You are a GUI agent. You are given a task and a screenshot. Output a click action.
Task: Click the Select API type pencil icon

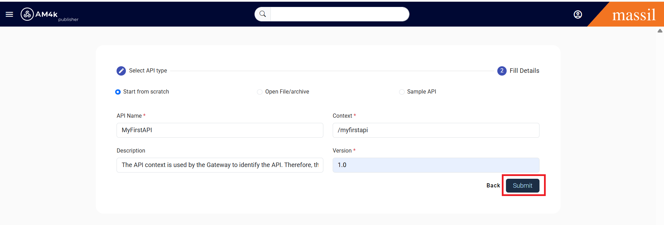tap(121, 71)
